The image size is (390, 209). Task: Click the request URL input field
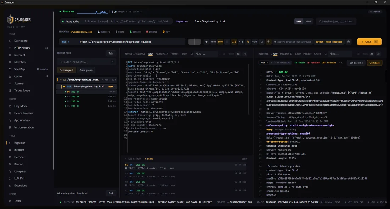point(131,42)
